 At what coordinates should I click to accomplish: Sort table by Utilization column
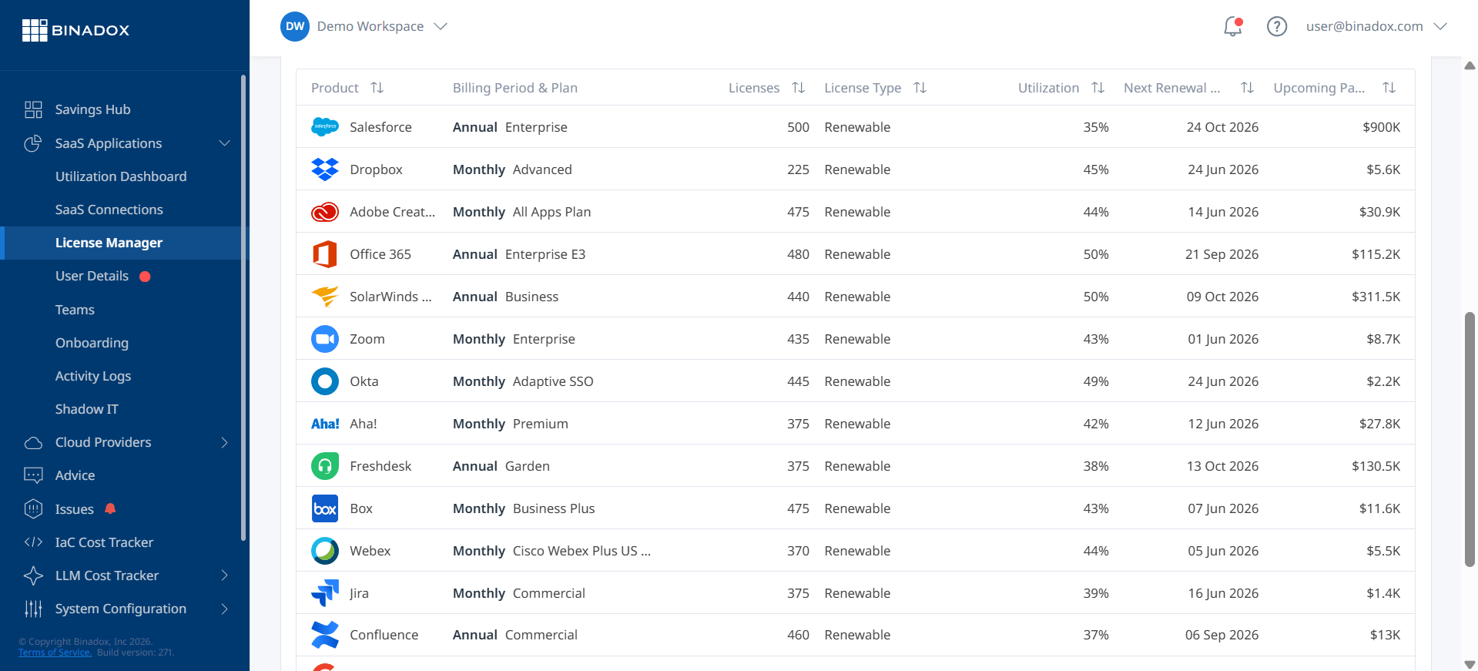1098,88
